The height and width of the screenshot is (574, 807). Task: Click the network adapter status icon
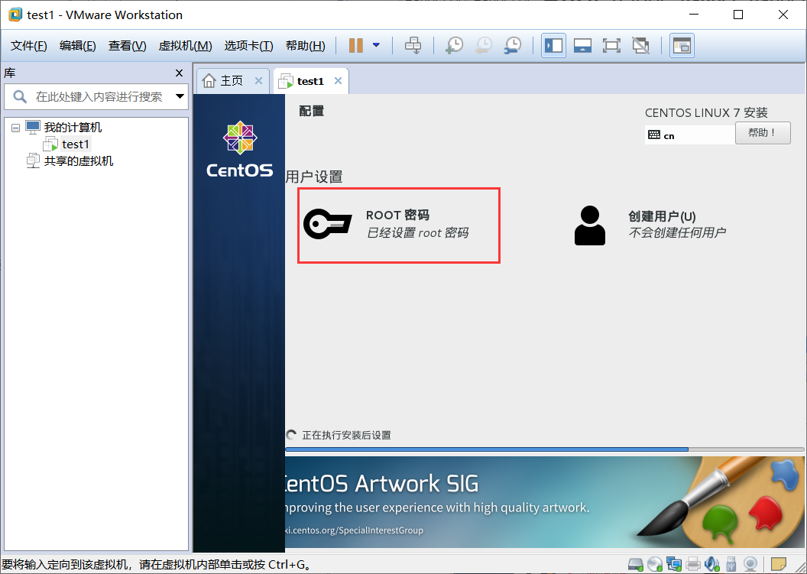pyautogui.click(x=674, y=564)
